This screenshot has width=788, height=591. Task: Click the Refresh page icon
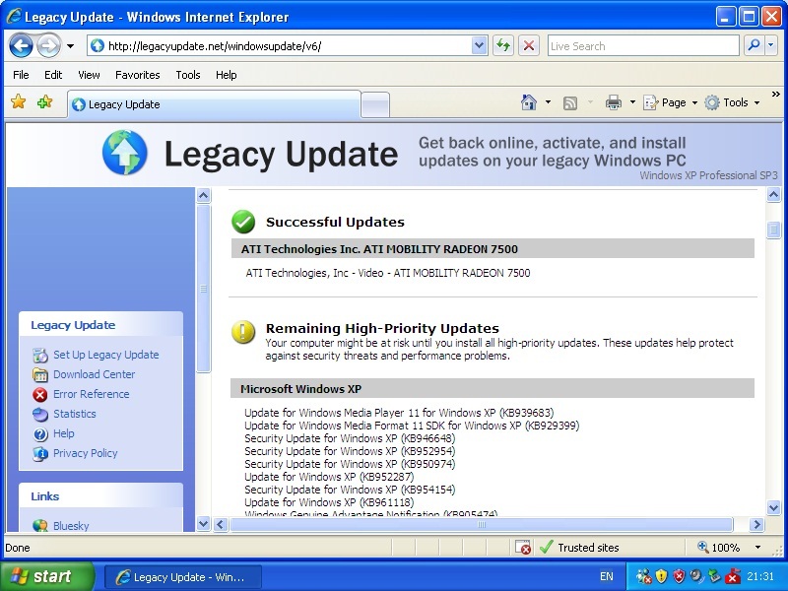[x=503, y=45]
